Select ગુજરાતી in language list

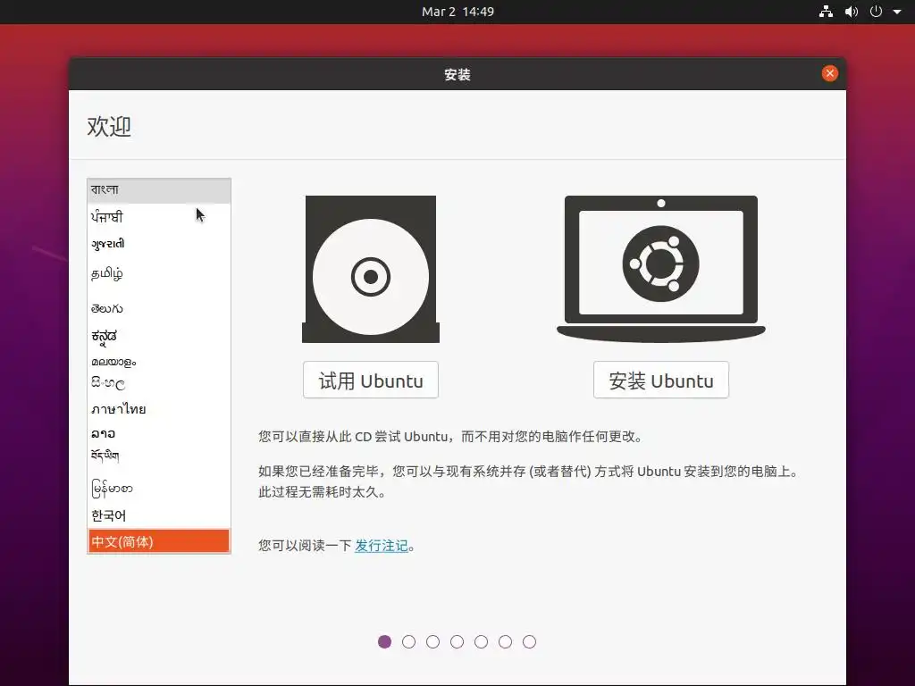coord(159,244)
